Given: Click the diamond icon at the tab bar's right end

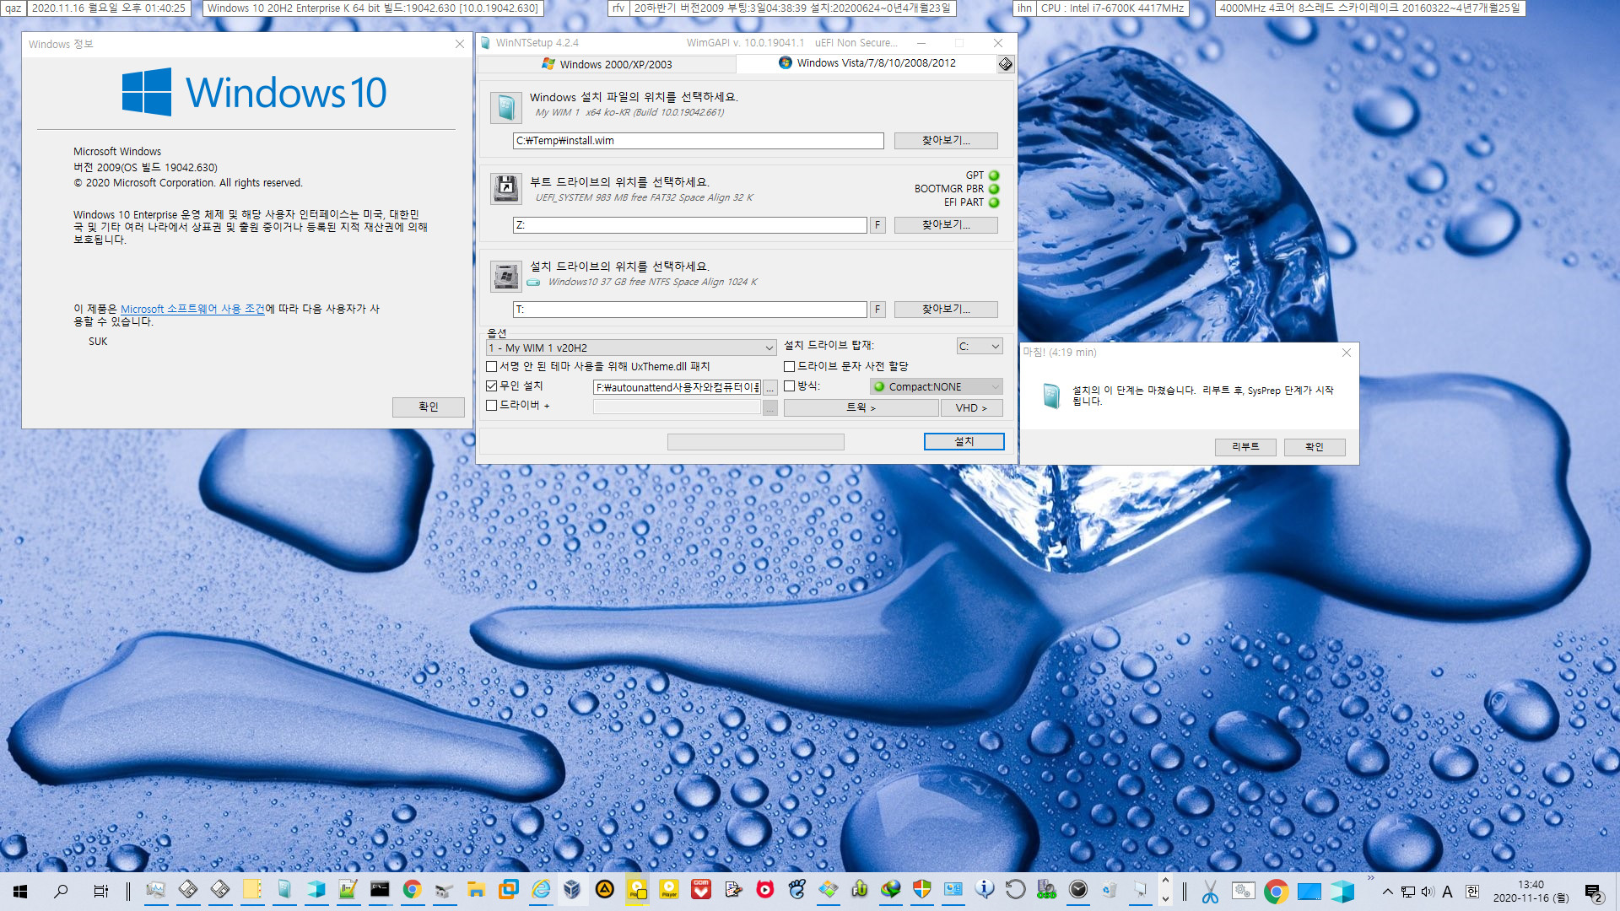Looking at the screenshot, I should [x=1005, y=64].
